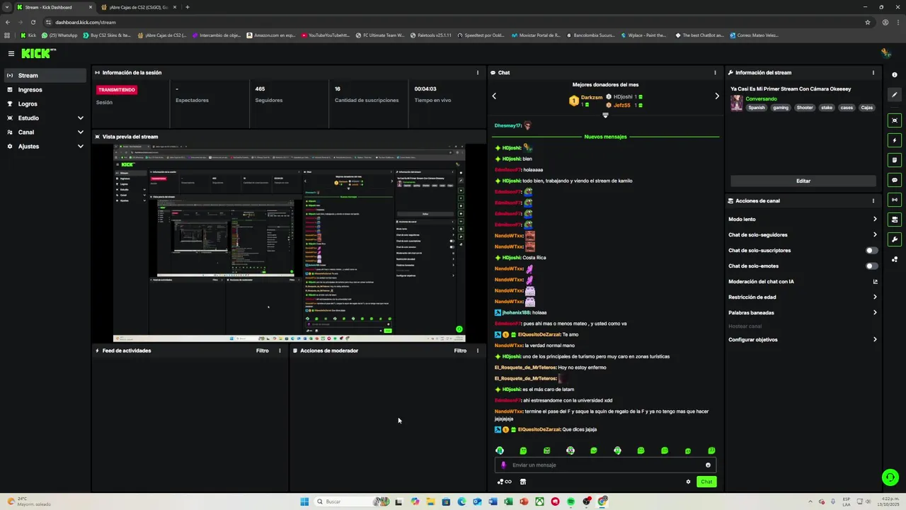Open the Kick hamburger menu
The height and width of the screenshot is (510, 906).
[11, 53]
